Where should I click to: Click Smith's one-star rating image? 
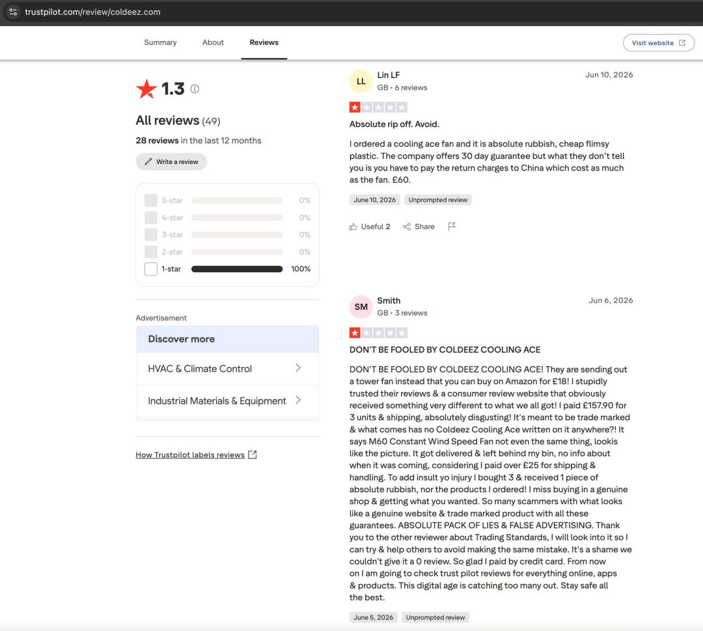coord(378,333)
